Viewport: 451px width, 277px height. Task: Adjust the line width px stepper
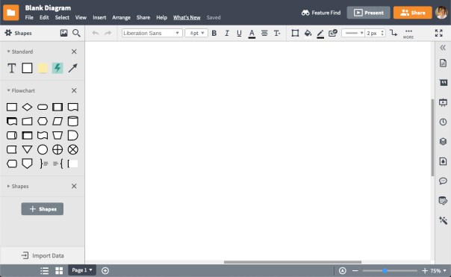[x=382, y=33]
